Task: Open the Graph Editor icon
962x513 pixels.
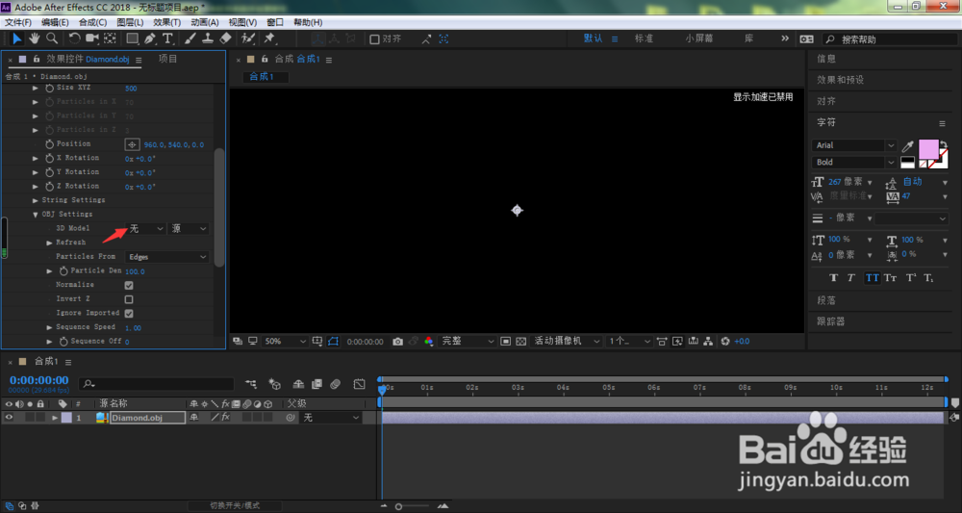Action: coord(360,384)
